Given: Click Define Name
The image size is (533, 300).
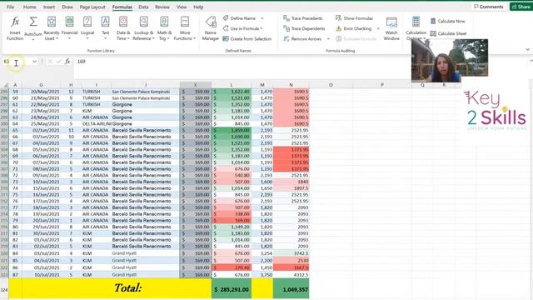Looking at the screenshot, I should point(239,18).
